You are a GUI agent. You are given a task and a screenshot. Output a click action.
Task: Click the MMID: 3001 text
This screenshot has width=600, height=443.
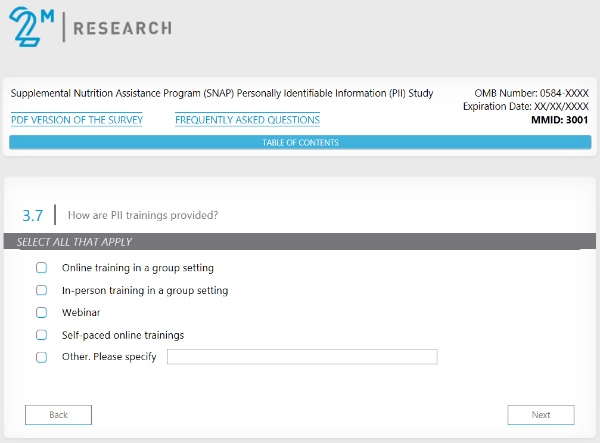tap(559, 120)
